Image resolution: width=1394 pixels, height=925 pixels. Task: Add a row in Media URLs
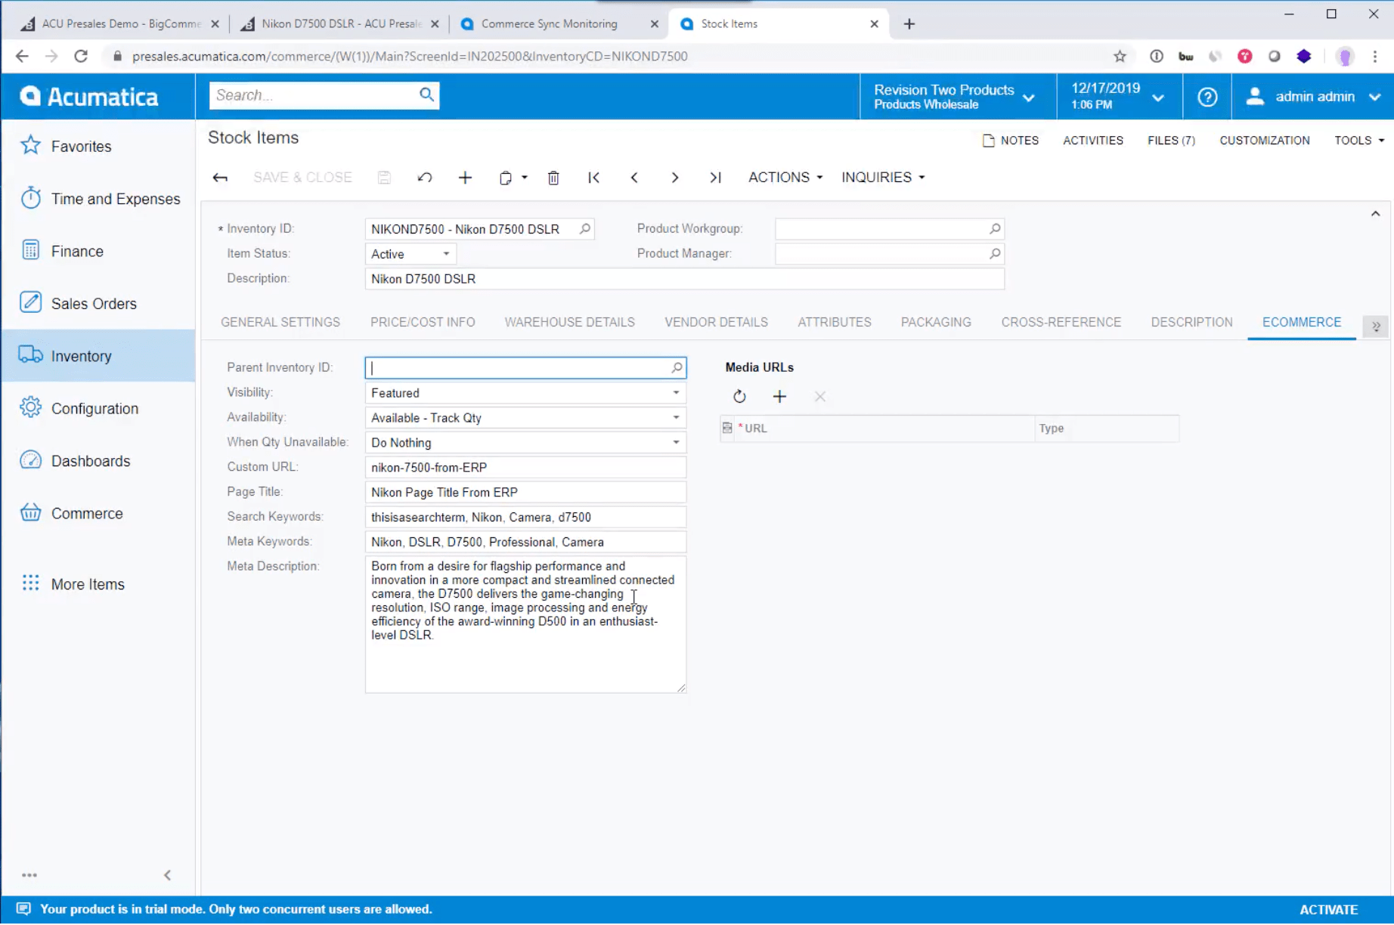779,396
